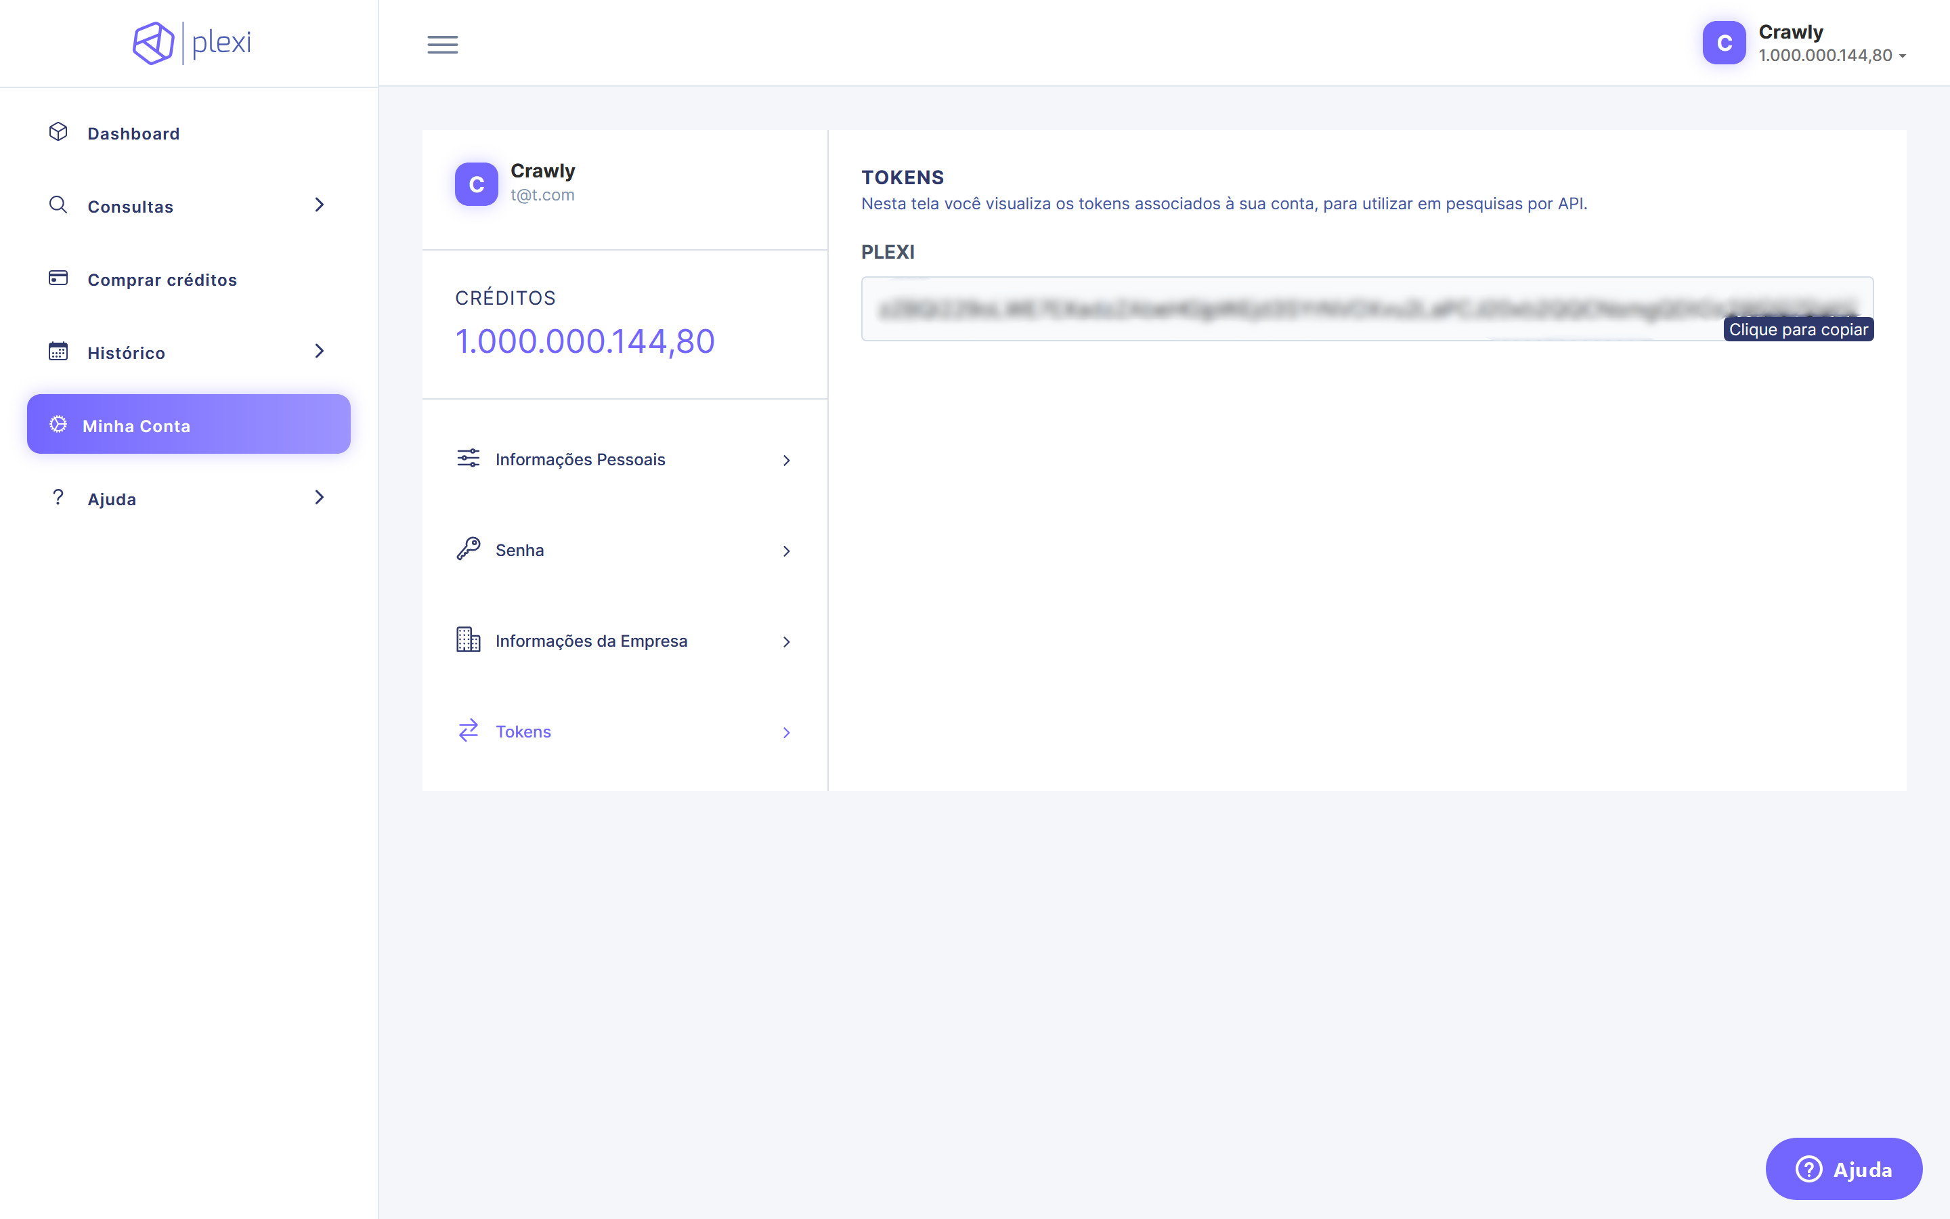Click the tokens description starting 'Nesta tela você'

tap(1224, 204)
